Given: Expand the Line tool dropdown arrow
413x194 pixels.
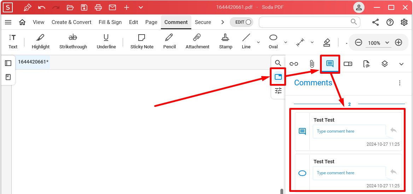Looking at the screenshot, I should (258, 42).
